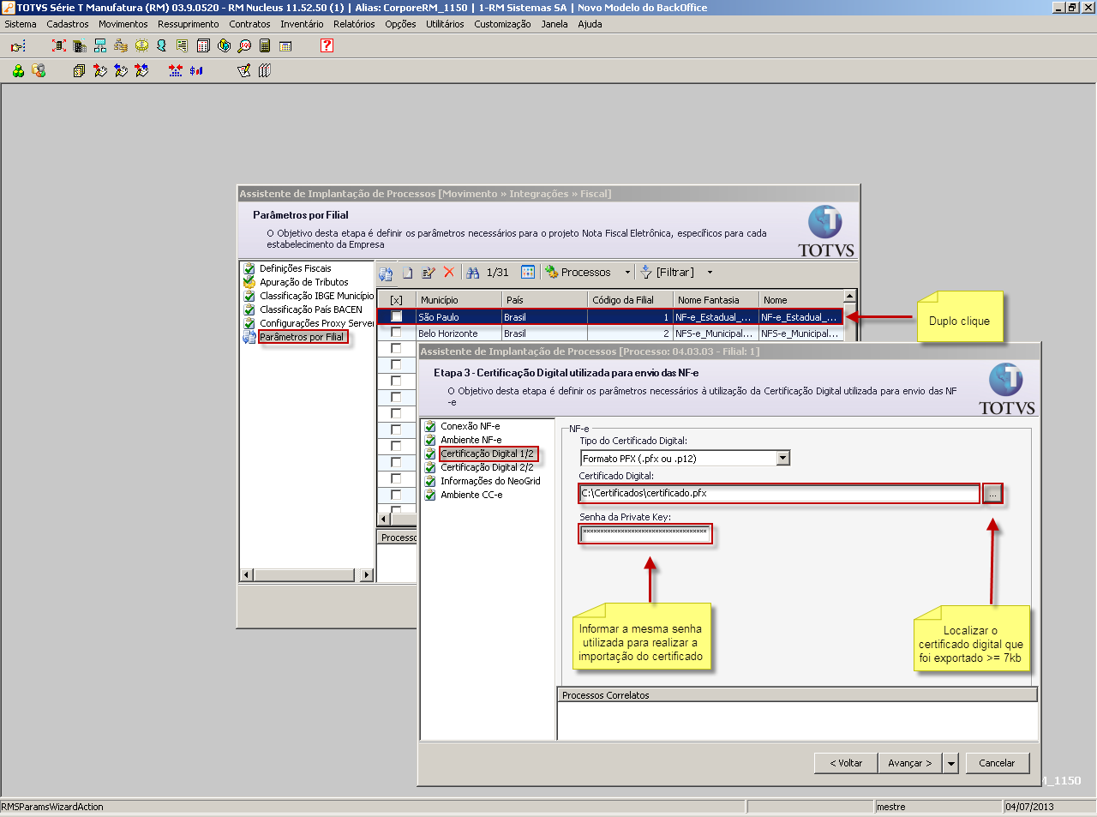1097x817 pixels.
Task: Click the green cubes icon in second toolbar
Action: click(x=18, y=70)
